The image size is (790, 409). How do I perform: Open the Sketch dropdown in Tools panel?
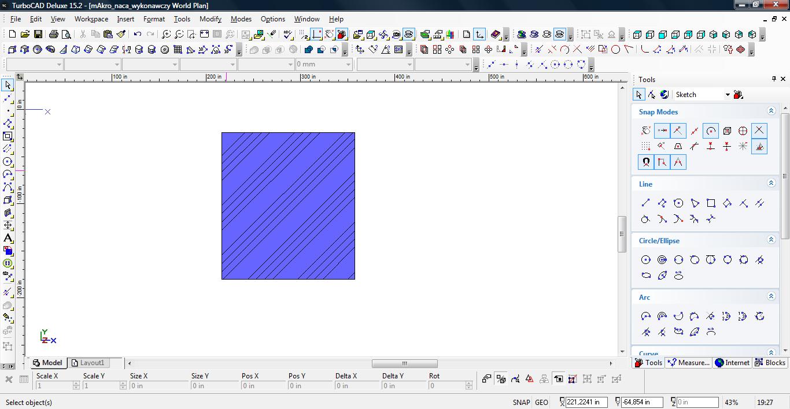[727, 95]
